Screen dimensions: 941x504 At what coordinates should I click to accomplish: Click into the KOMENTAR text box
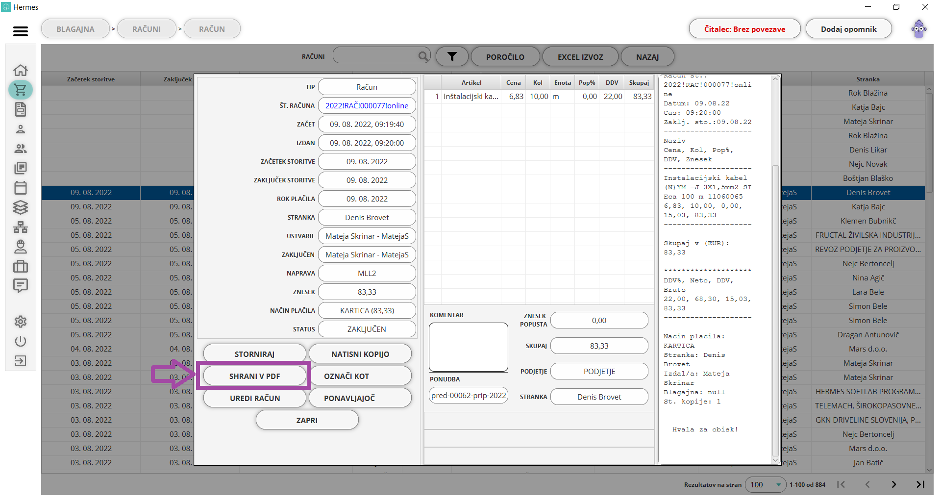click(x=469, y=347)
